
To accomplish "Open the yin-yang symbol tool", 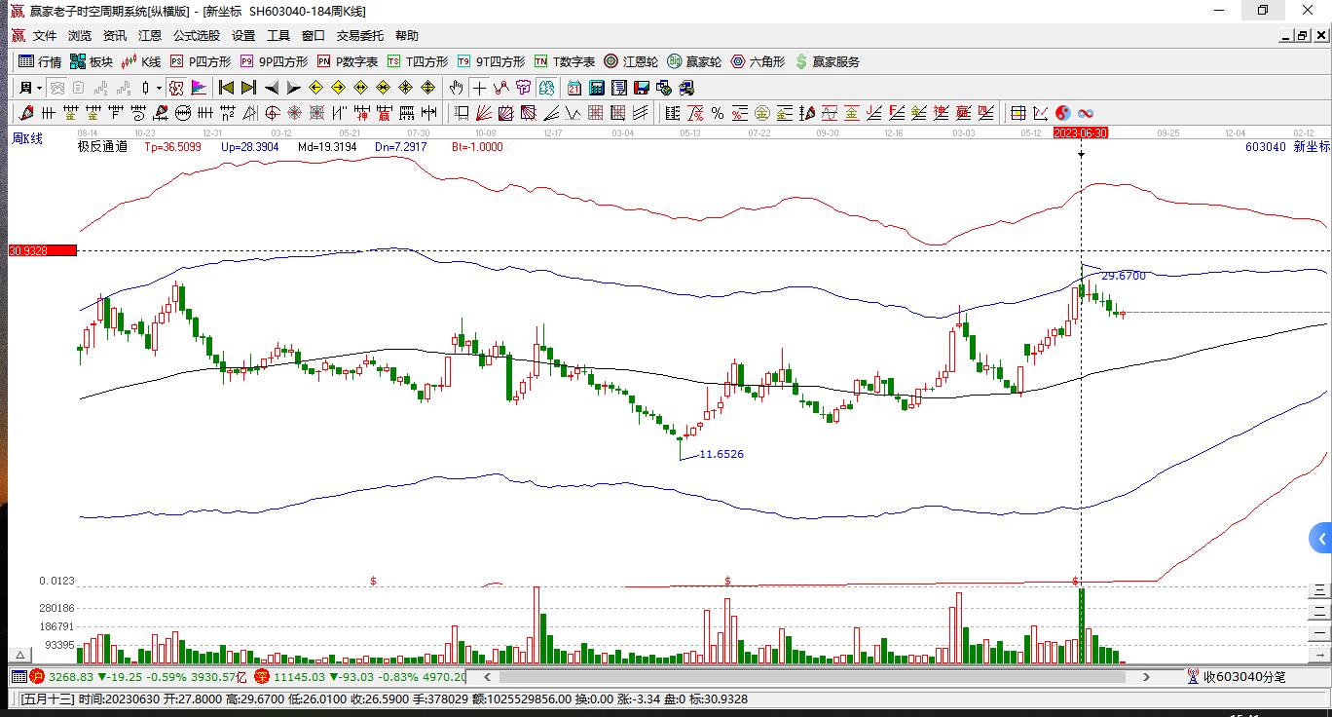I will 1062,113.
